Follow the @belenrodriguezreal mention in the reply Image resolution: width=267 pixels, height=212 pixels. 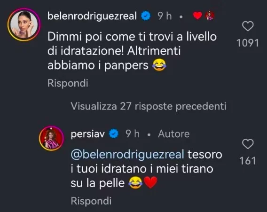127,155
